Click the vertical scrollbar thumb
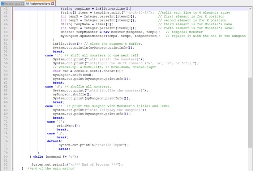 (250, 112)
